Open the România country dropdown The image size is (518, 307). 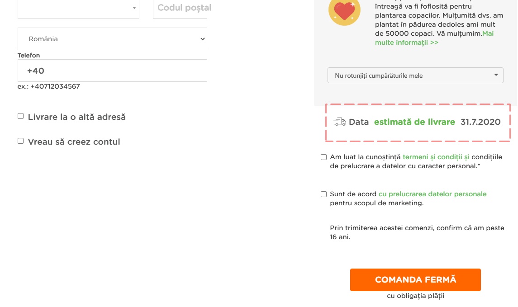[x=112, y=39]
